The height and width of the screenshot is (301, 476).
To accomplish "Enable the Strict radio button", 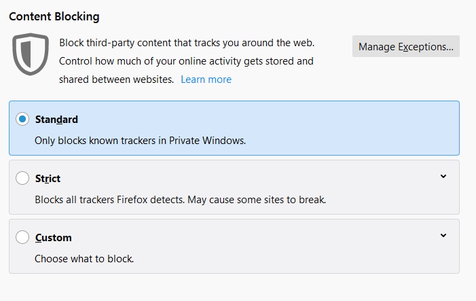I will point(22,178).
